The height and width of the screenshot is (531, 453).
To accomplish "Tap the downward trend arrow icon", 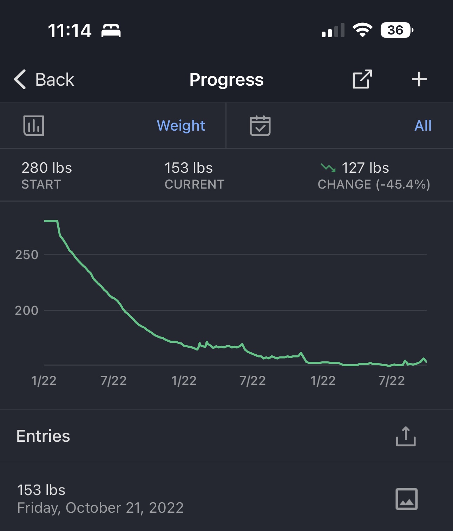I will pyautogui.click(x=328, y=168).
